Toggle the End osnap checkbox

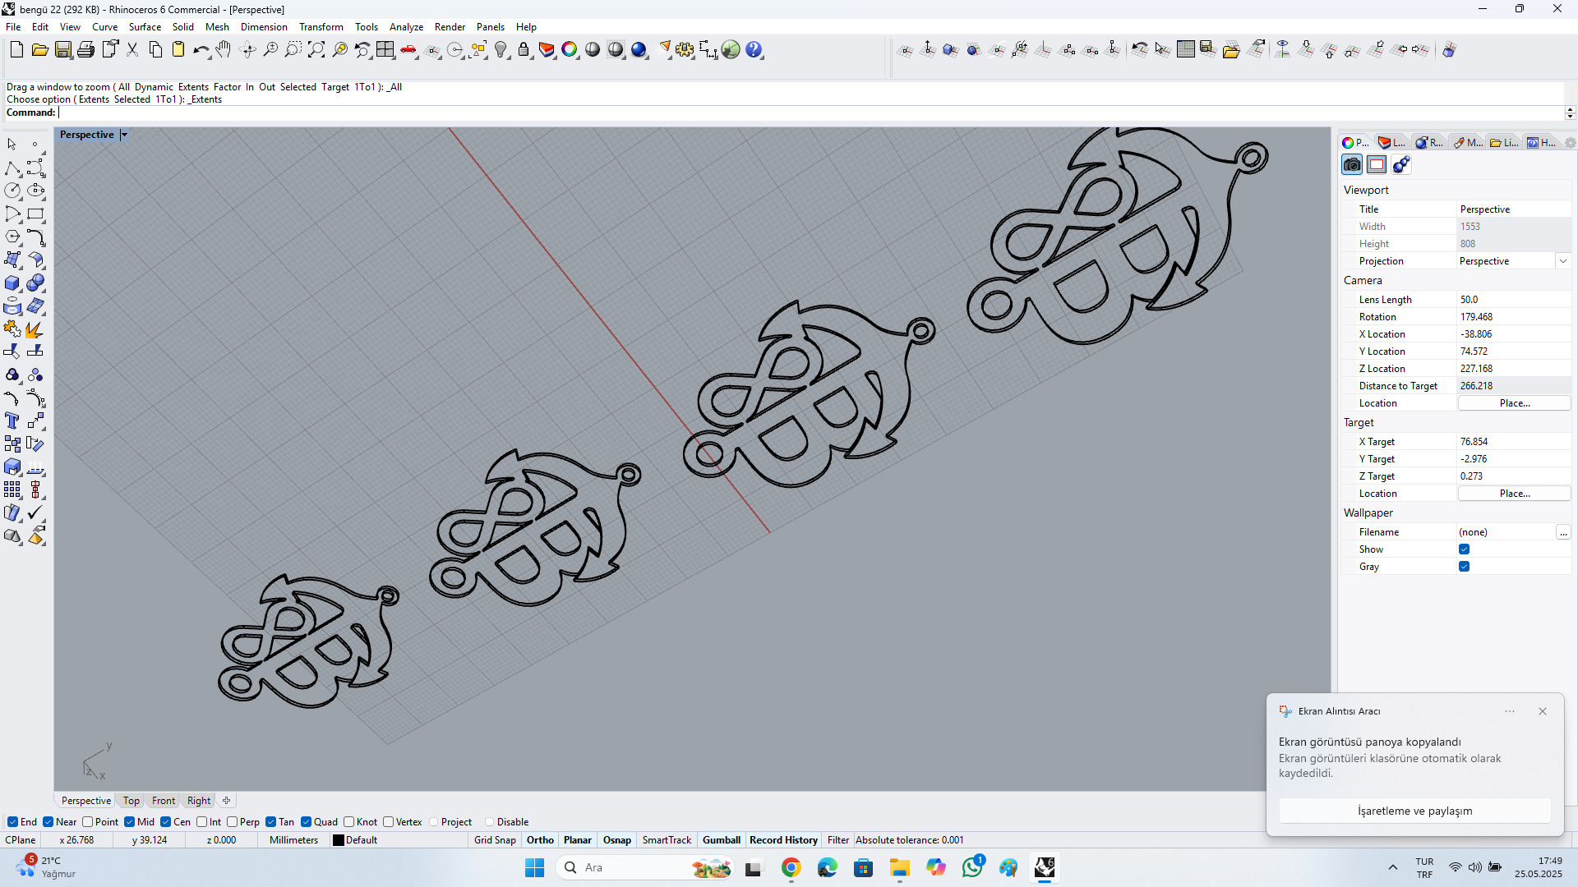click(x=12, y=822)
